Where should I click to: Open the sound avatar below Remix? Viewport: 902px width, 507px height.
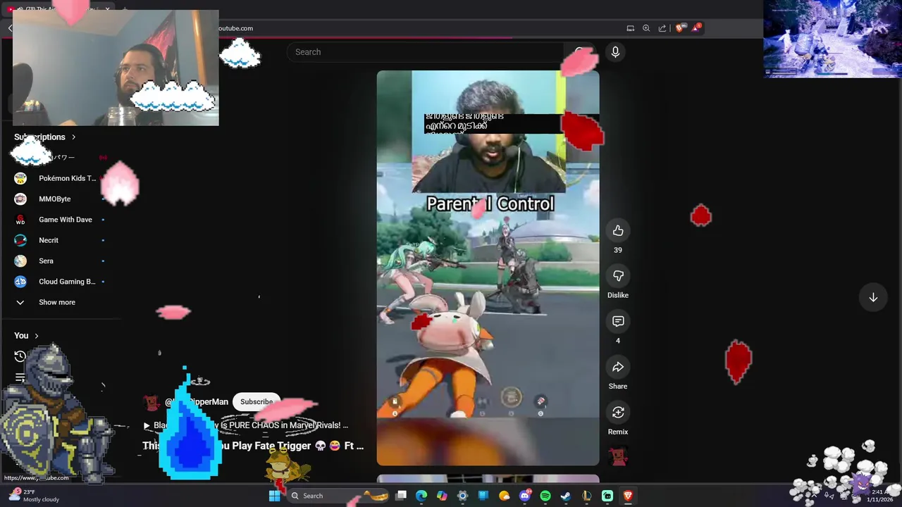click(618, 456)
